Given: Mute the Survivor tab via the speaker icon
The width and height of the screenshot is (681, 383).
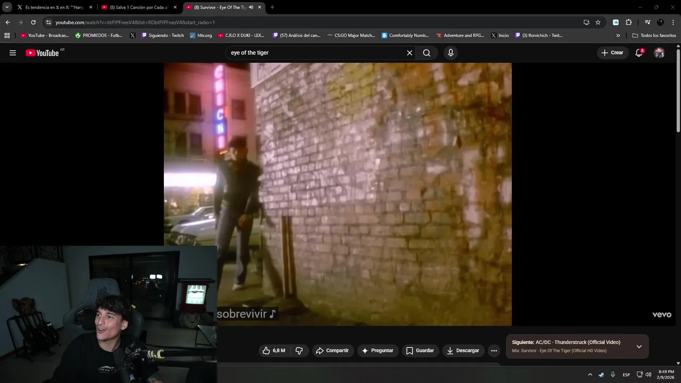Looking at the screenshot, I should [251, 7].
